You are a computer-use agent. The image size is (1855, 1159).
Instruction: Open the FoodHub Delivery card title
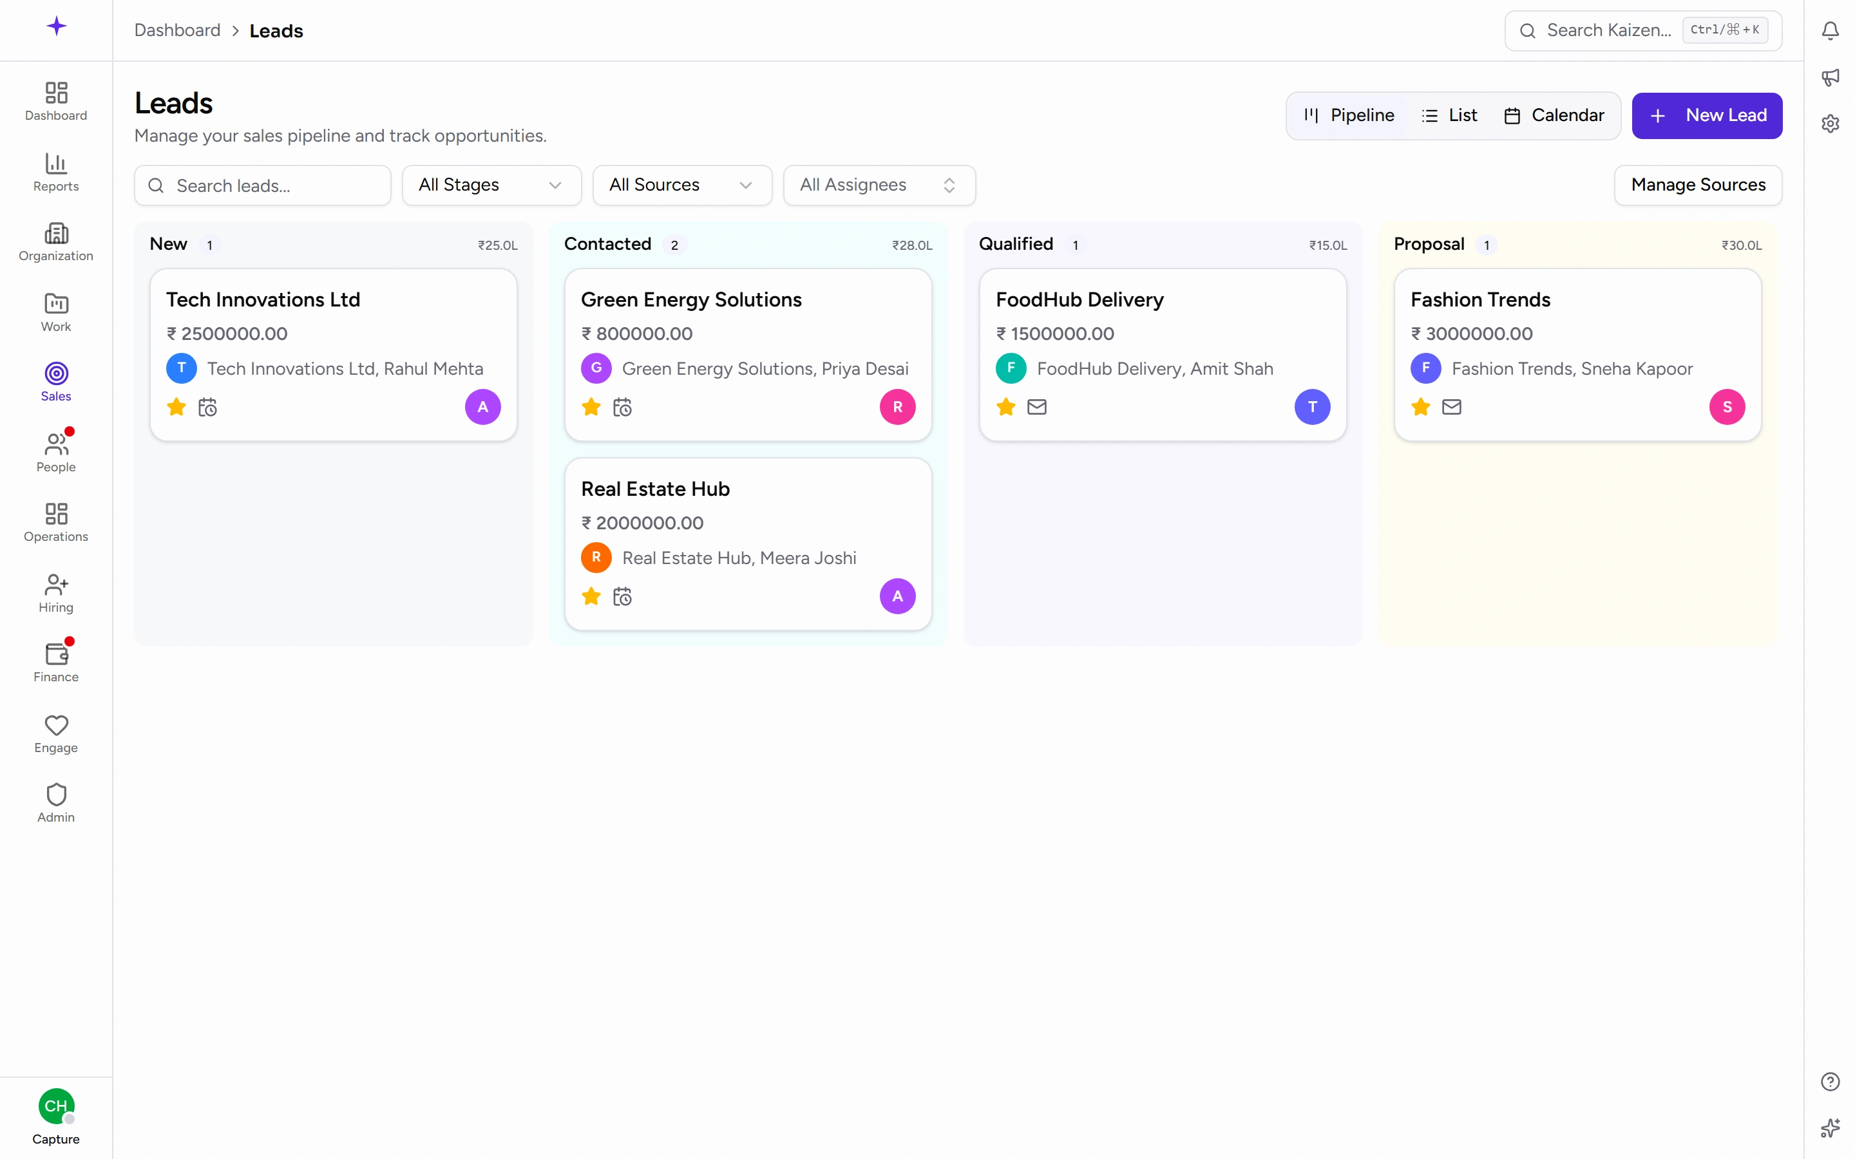(1080, 299)
